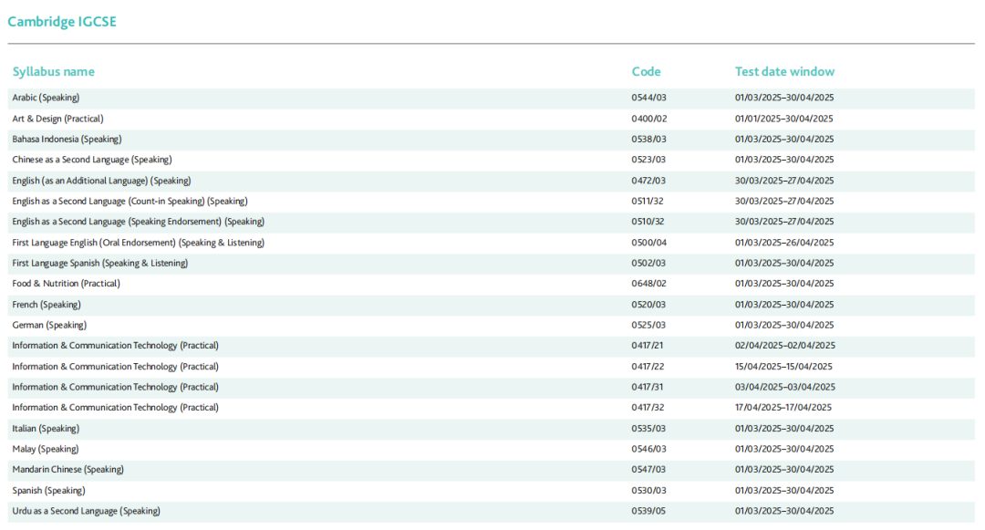Click the test date for code 0472/03
The height and width of the screenshot is (530, 985).
pyautogui.click(x=784, y=181)
